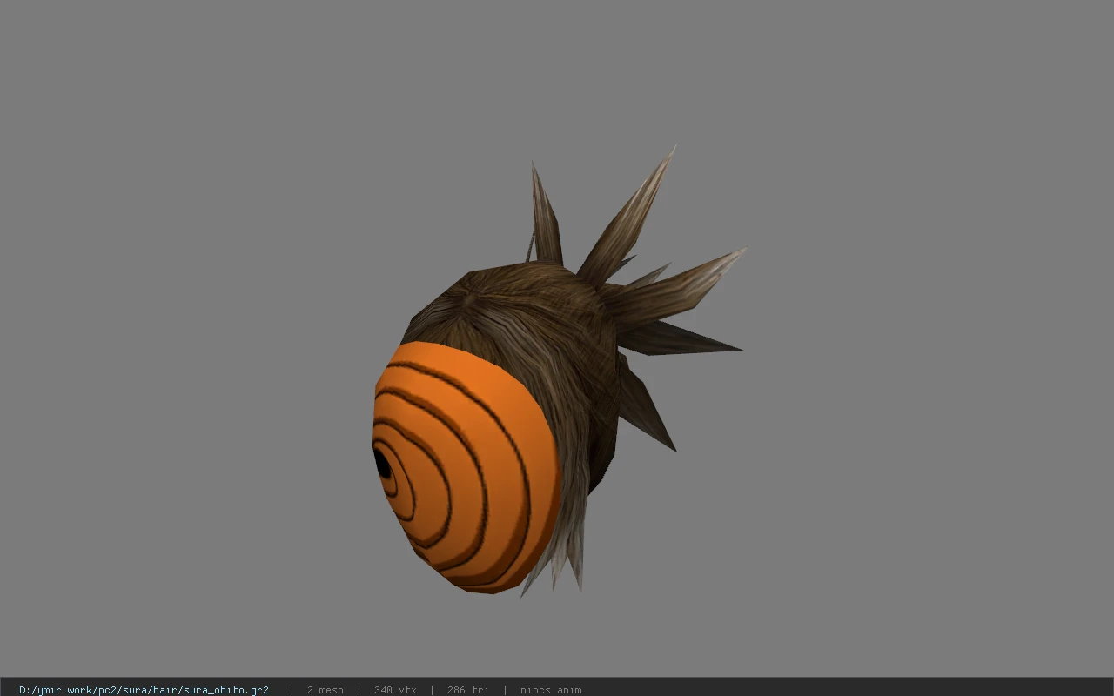Click the "2 mesh" status entry
Screen dimensions: 1114x696
[x=325, y=690]
